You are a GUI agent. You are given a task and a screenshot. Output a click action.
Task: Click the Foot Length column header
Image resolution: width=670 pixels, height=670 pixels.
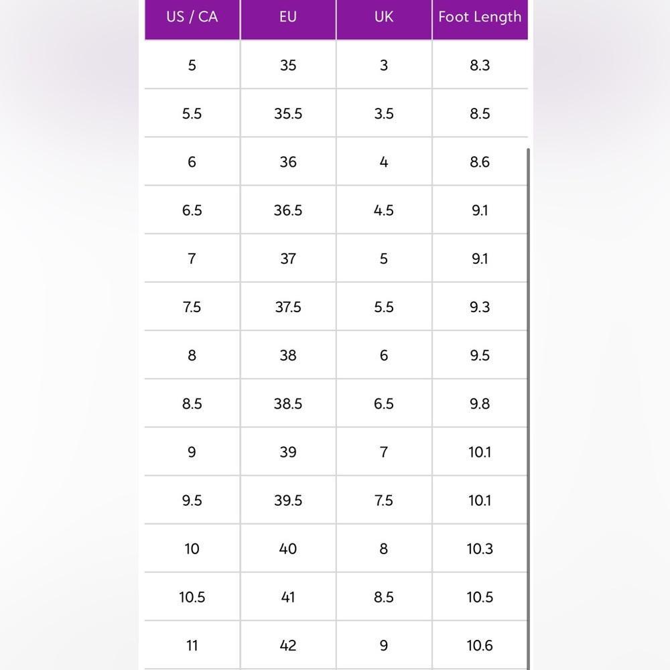[480, 19]
